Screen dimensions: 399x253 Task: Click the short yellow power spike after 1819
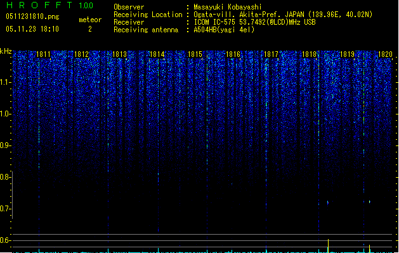click(369, 249)
